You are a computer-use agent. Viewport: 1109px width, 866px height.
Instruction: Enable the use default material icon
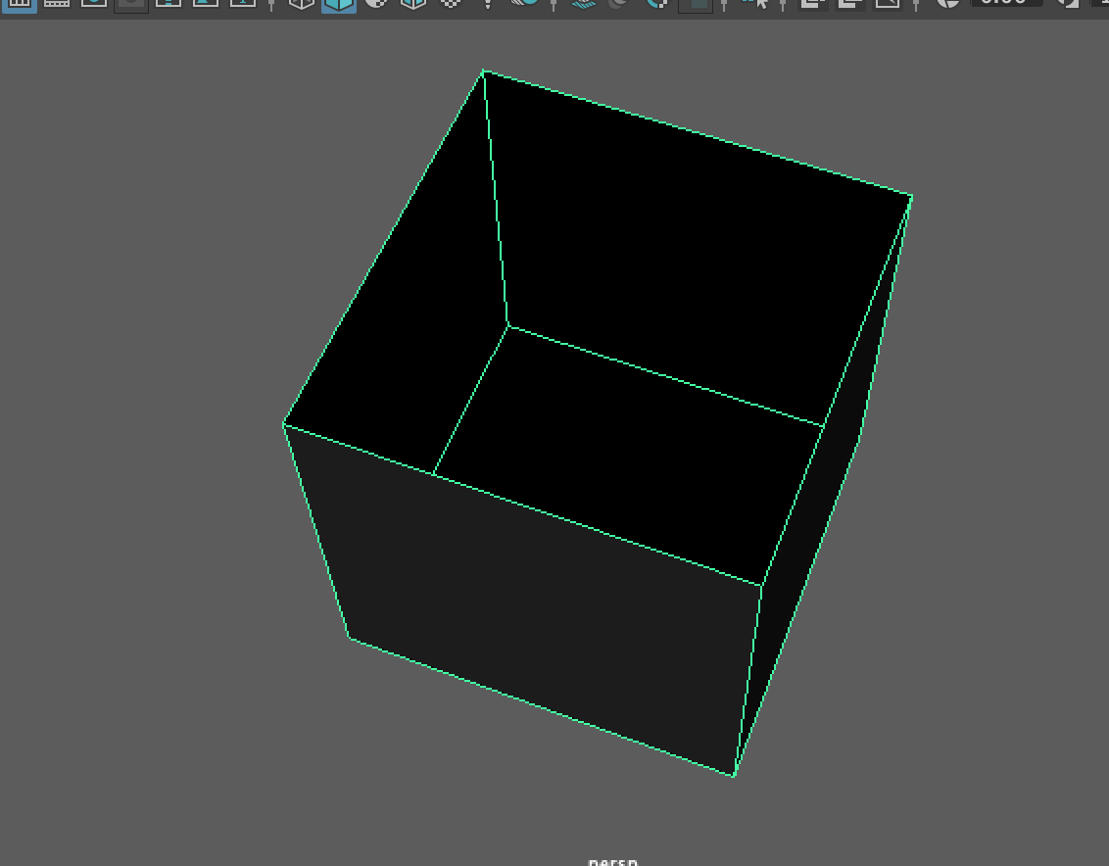[x=376, y=3]
